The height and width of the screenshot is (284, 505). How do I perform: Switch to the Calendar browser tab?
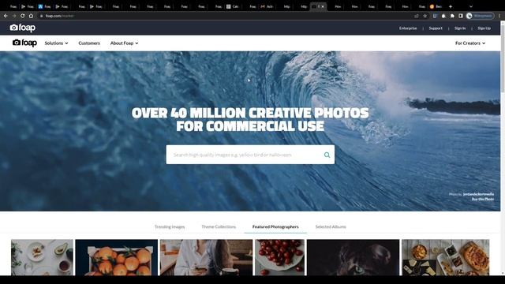click(233, 6)
